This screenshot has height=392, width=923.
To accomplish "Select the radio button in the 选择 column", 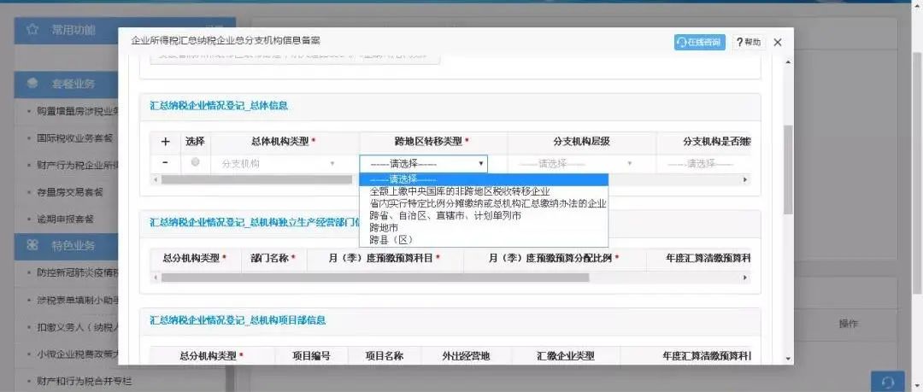I will [x=196, y=162].
